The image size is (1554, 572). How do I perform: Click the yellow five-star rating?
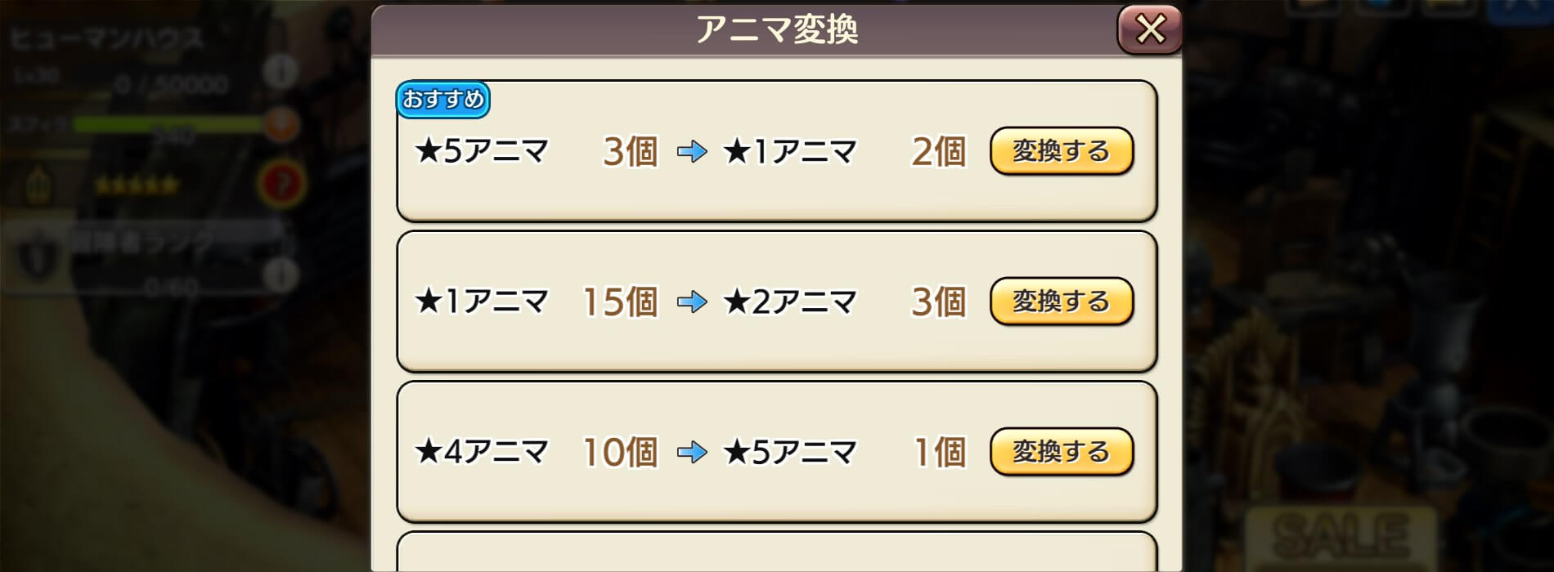click(137, 185)
